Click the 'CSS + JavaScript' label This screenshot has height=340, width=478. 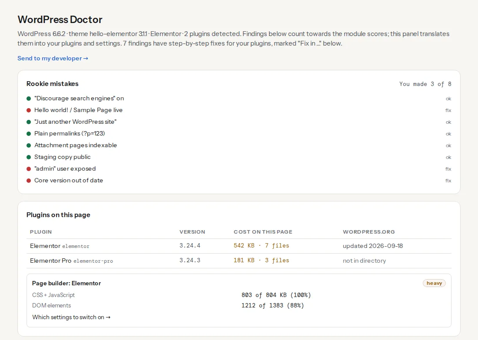pos(53,295)
